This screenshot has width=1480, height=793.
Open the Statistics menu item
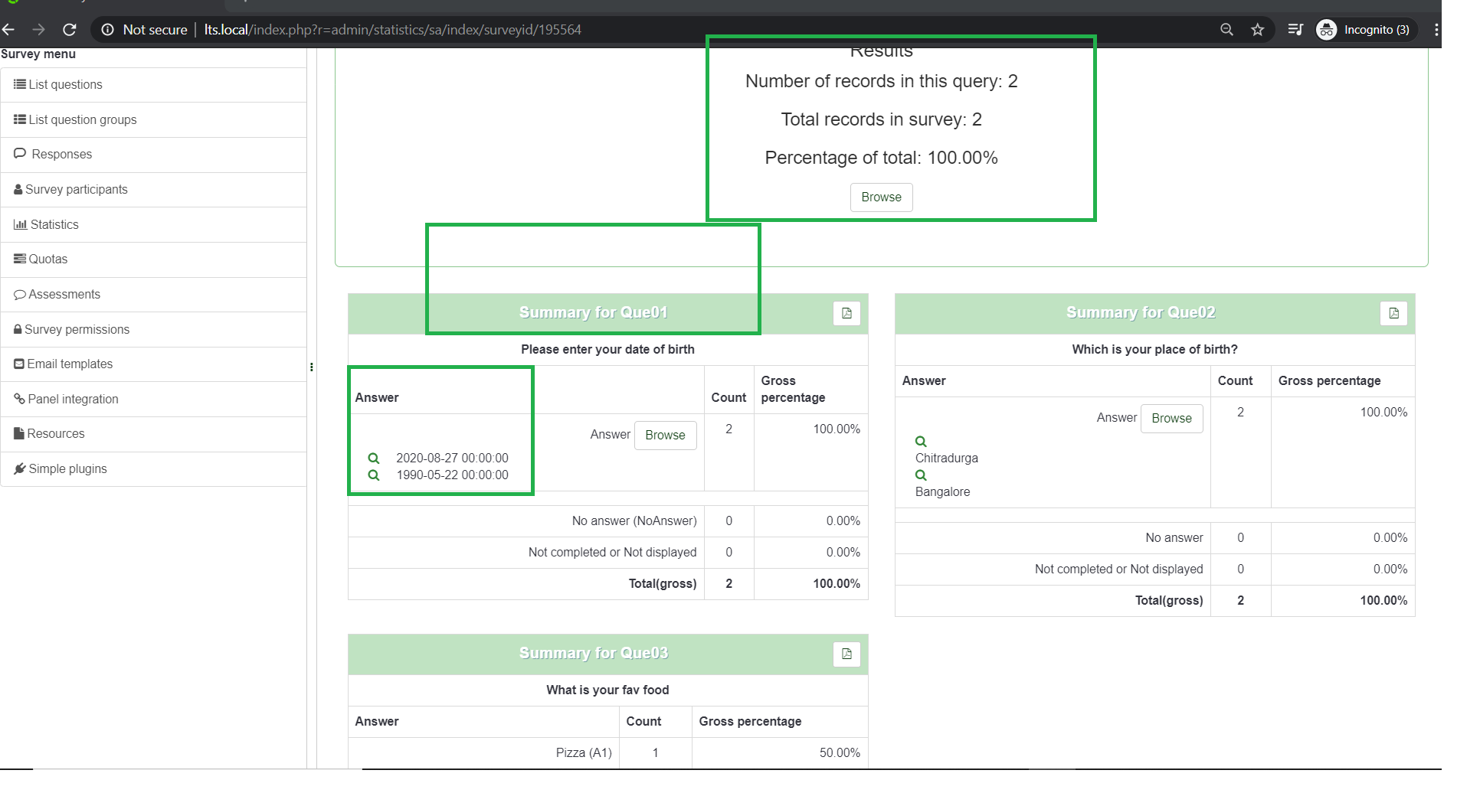click(x=54, y=224)
